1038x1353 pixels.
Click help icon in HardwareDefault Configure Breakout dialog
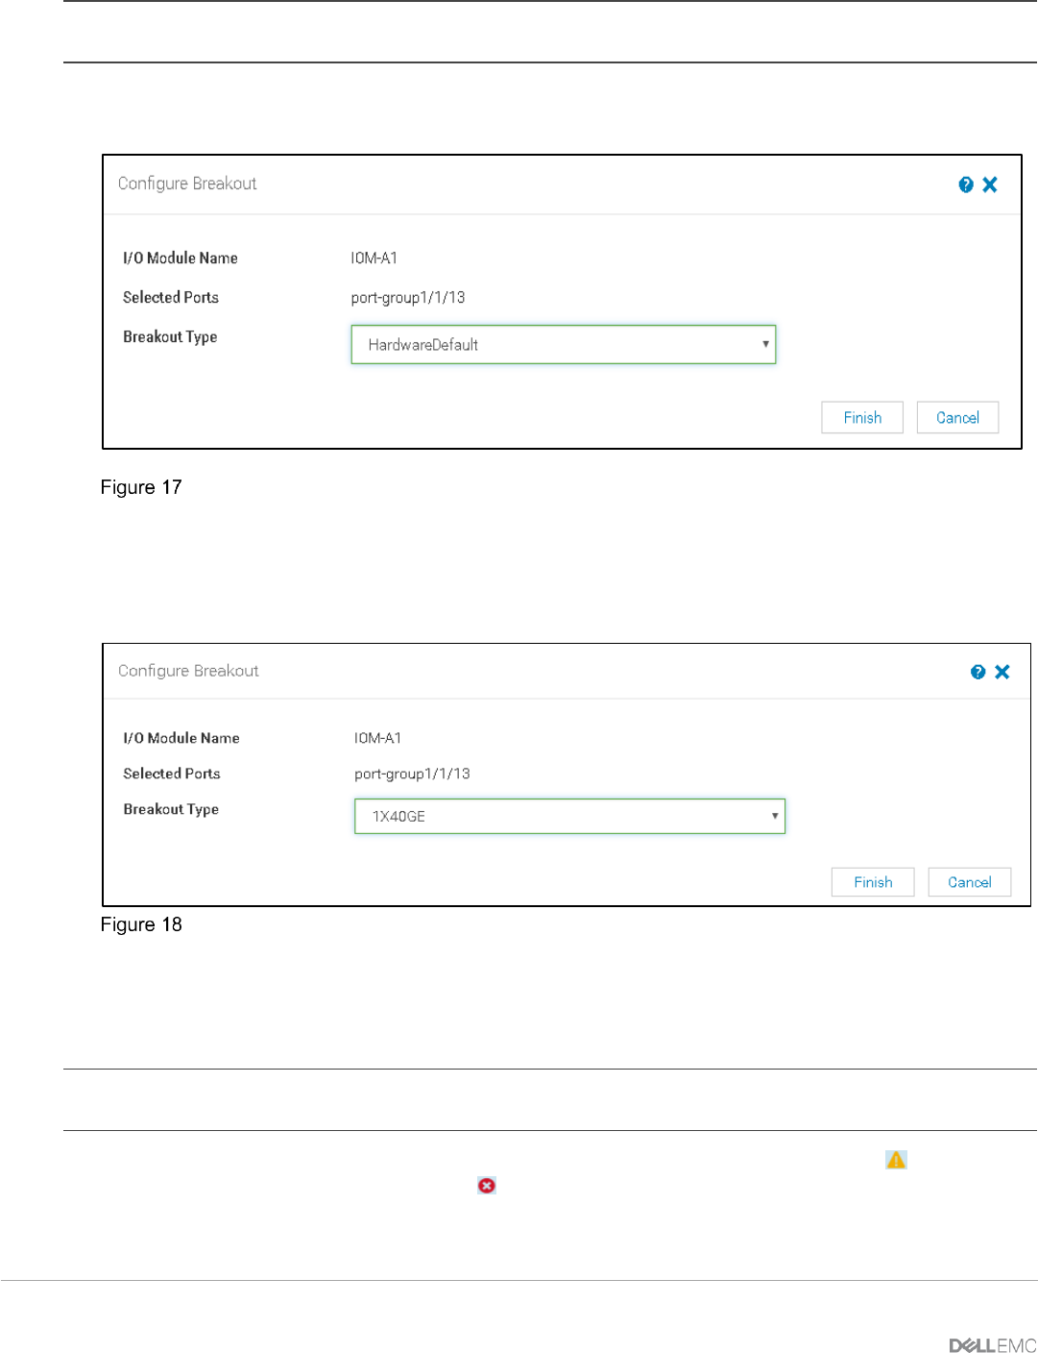(966, 184)
